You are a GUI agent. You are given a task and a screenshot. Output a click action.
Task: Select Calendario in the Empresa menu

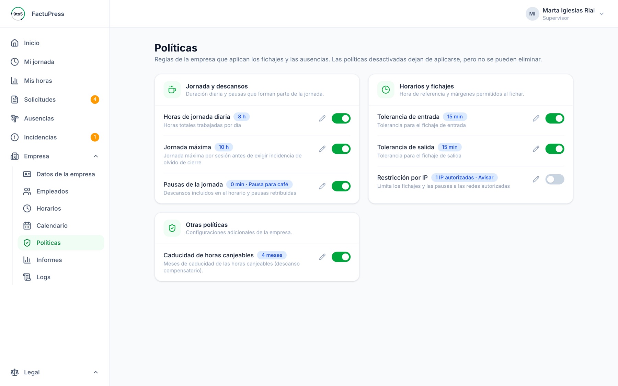[x=61, y=226]
